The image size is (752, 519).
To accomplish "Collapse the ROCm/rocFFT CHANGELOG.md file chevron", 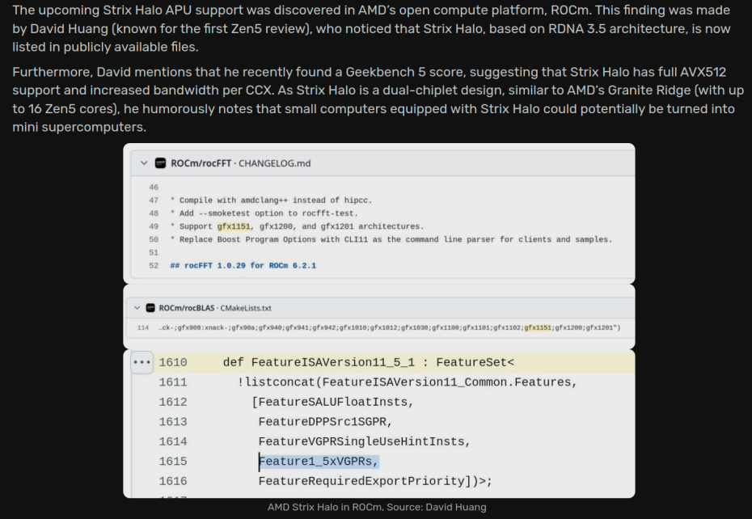I will 144,162.
